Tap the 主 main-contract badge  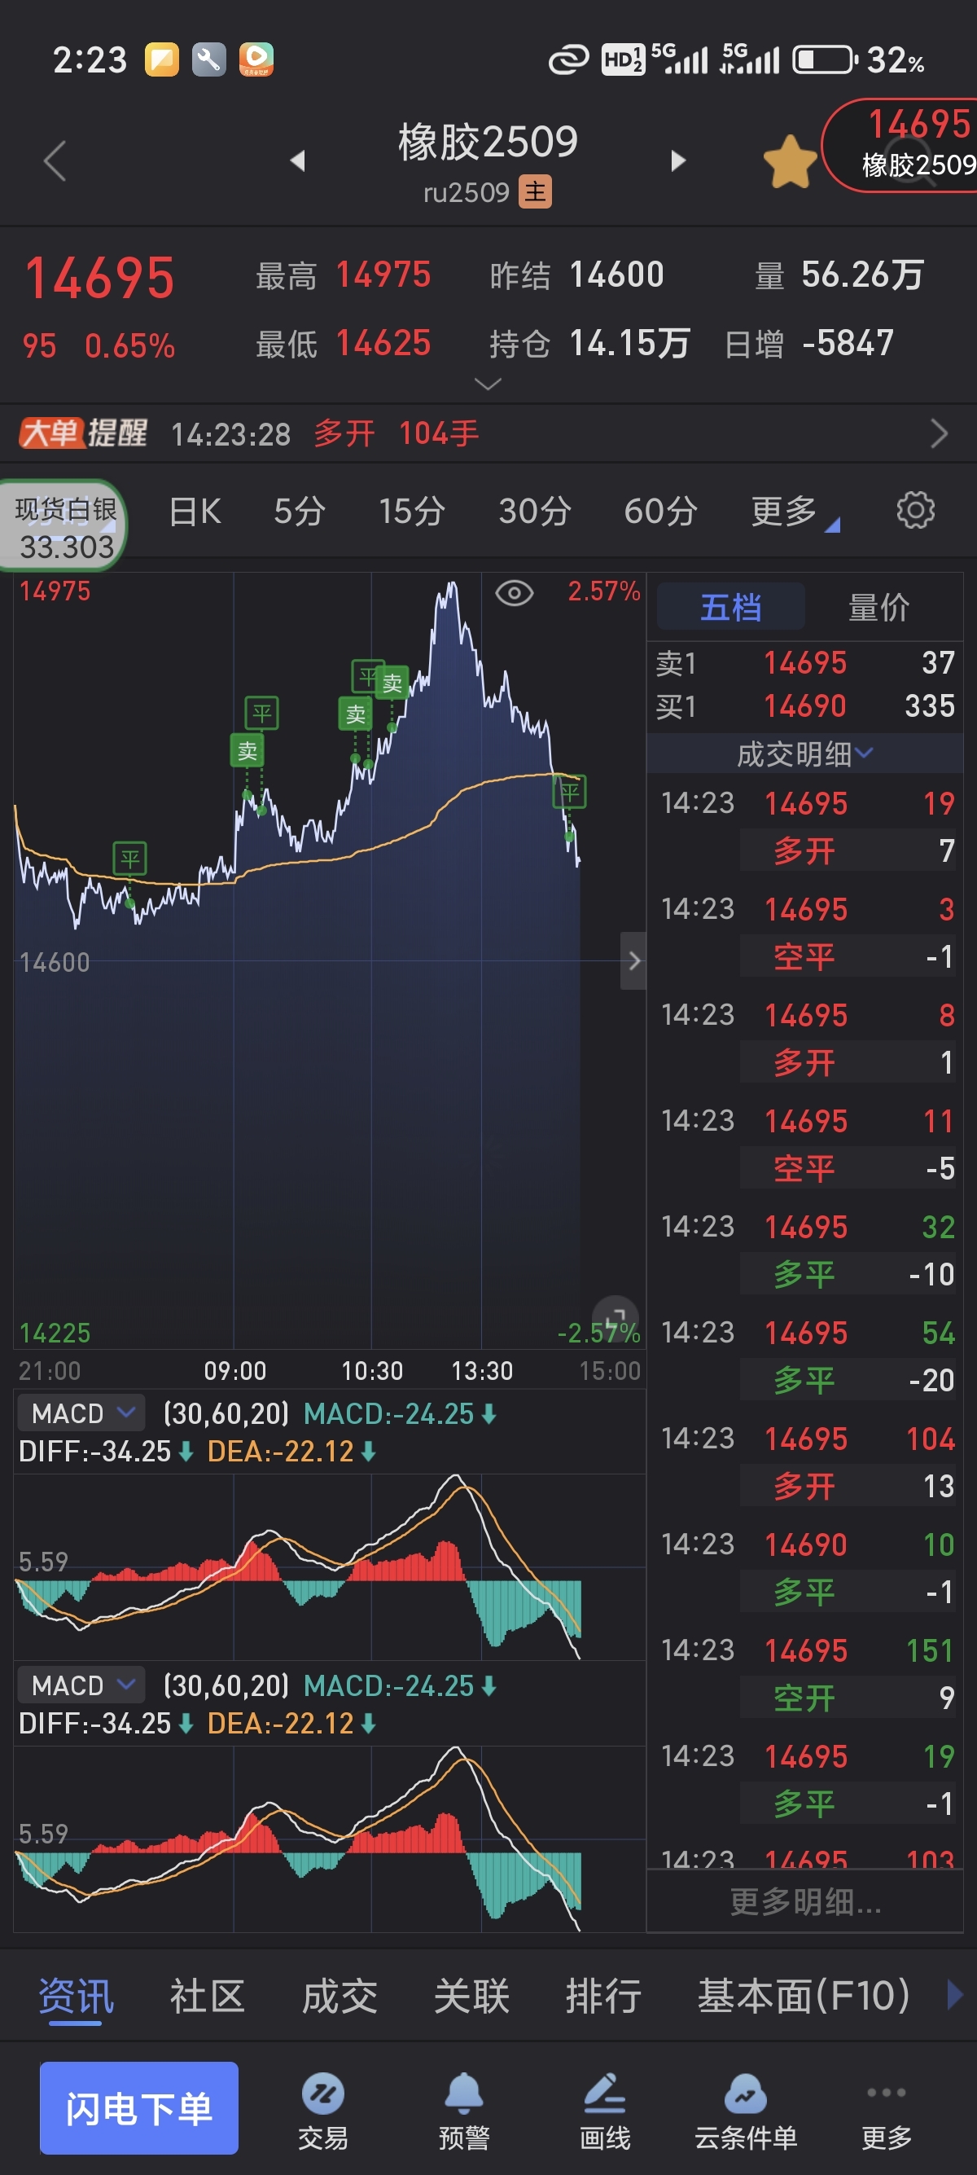(x=535, y=191)
